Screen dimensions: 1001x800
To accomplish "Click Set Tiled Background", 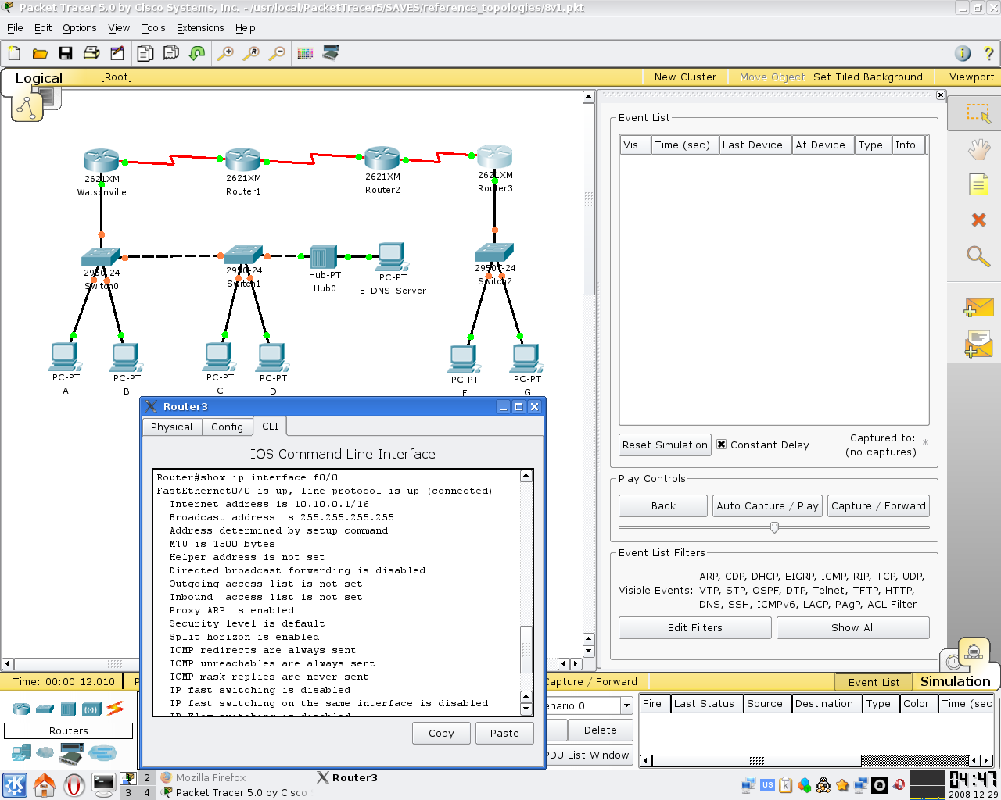I will tap(868, 77).
